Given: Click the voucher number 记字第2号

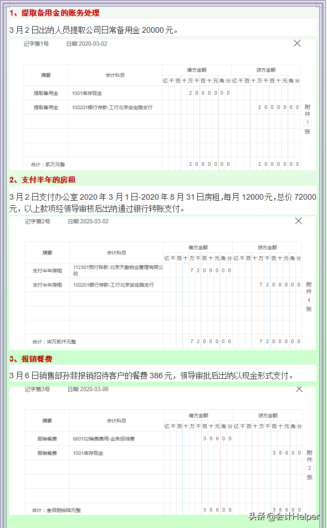Looking at the screenshot, I should coord(37,221).
